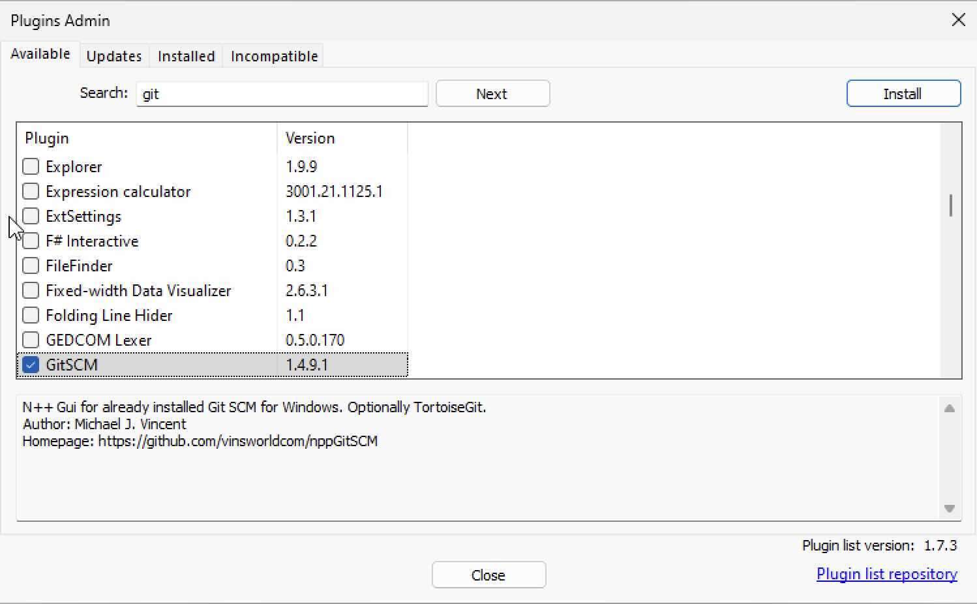Click inside the Search field

click(282, 93)
